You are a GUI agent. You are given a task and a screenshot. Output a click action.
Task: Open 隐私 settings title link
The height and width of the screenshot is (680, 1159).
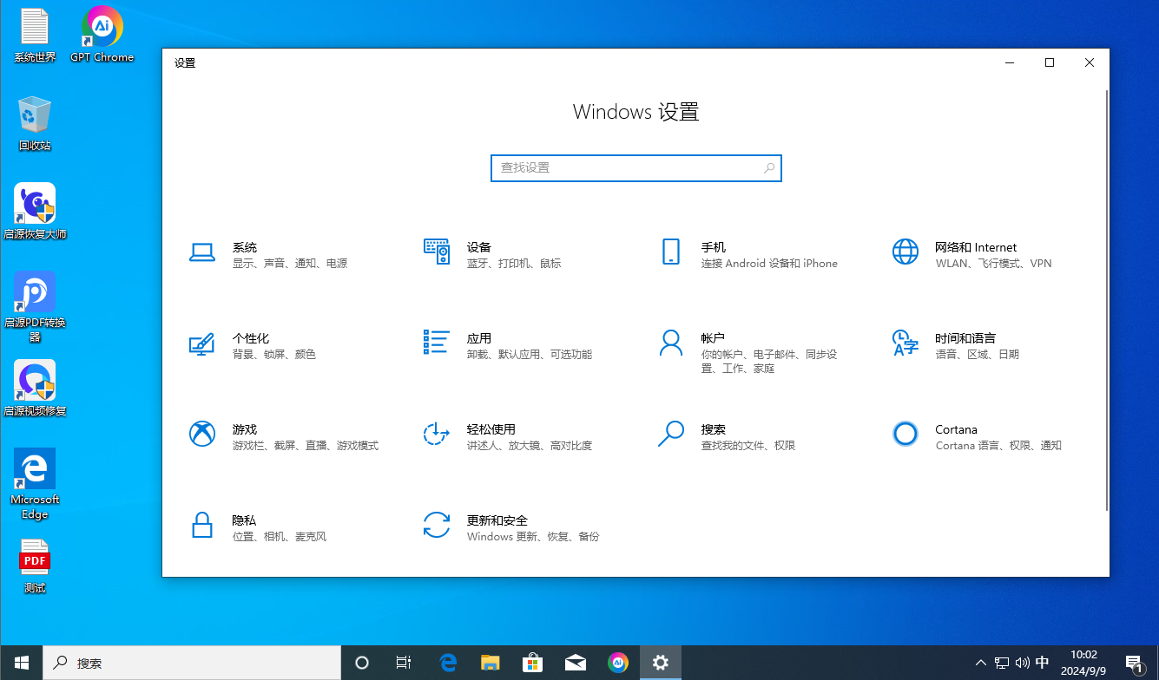point(245,520)
